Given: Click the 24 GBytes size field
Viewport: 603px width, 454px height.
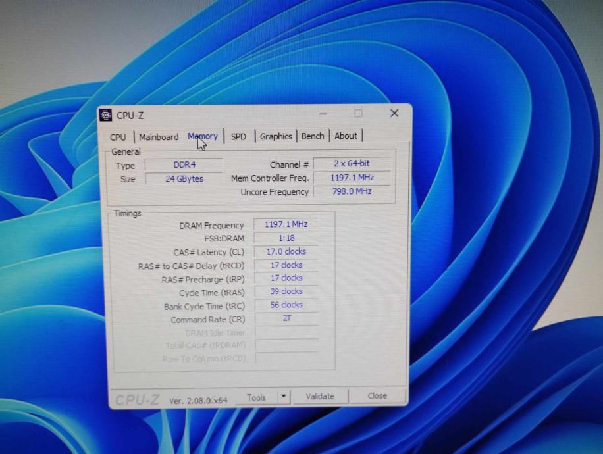Looking at the screenshot, I should (184, 179).
